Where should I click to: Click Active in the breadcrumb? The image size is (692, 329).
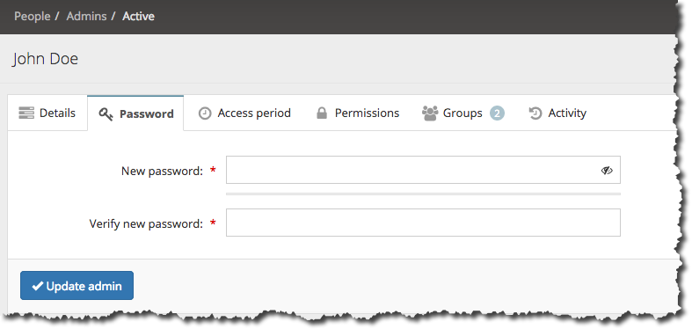click(x=139, y=17)
